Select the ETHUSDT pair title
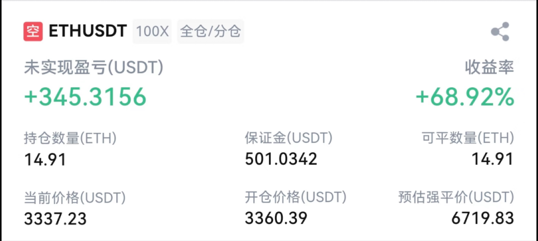Viewport: 538px width, 241px height. pyautogui.click(x=87, y=31)
